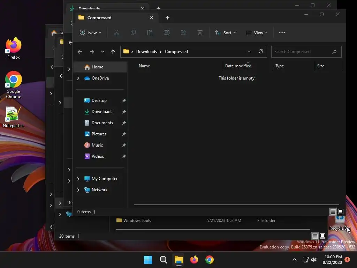357x268 pixels.
Task: Show hidden system tray icons
Action: point(294,260)
